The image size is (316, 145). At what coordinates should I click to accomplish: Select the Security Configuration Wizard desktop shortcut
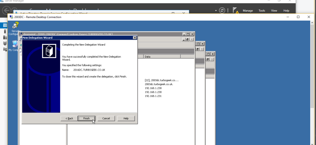click(15, 29)
